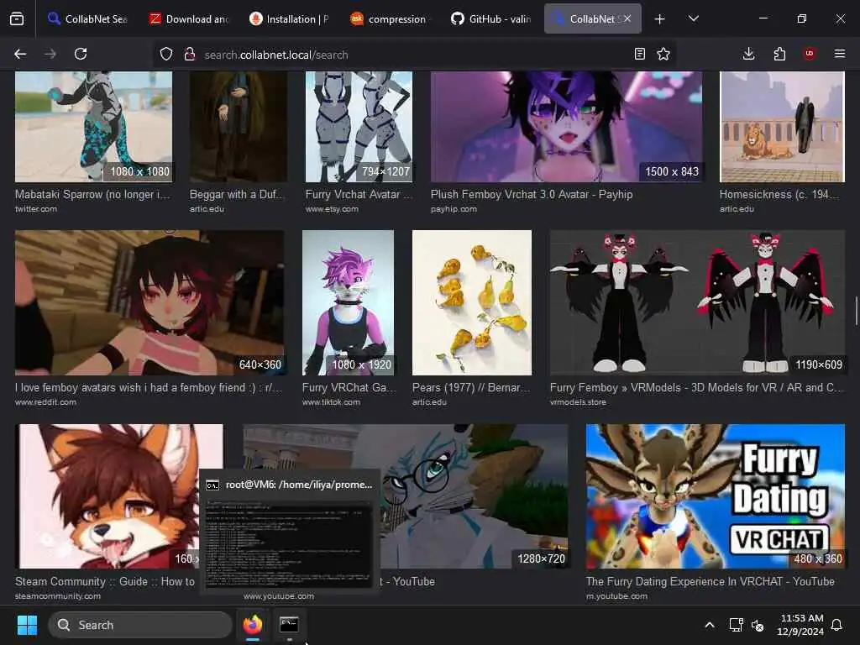
Task: Open the Firefox View icon
Action: pos(17,18)
